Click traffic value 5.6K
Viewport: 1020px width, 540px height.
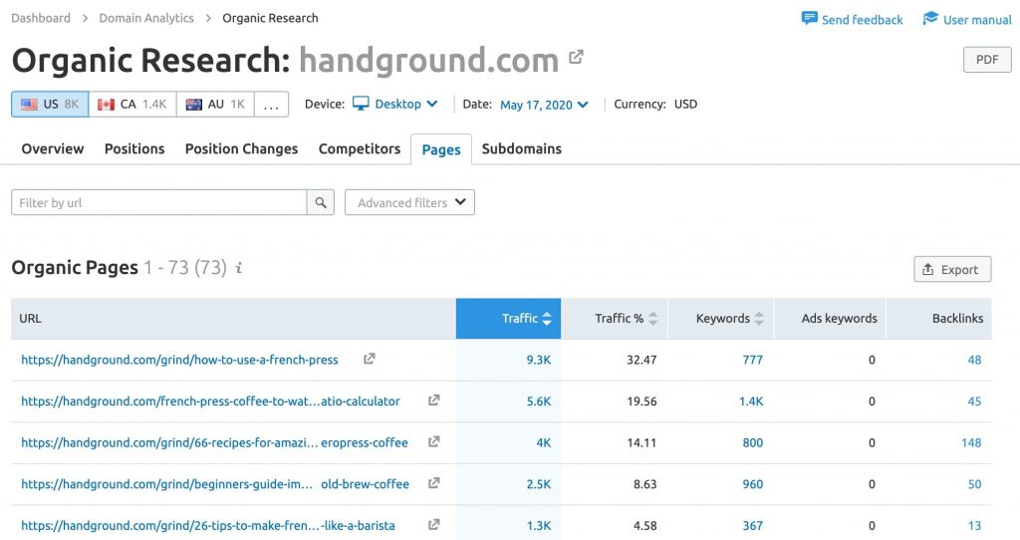[539, 402]
